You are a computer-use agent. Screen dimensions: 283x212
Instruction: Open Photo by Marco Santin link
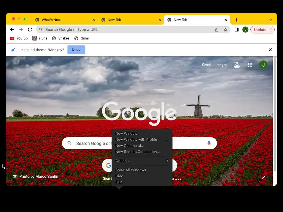pyautogui.click(x=39, y=176)
